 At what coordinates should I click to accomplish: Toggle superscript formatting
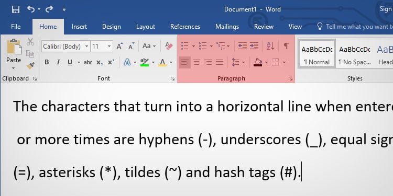[111, 62]
